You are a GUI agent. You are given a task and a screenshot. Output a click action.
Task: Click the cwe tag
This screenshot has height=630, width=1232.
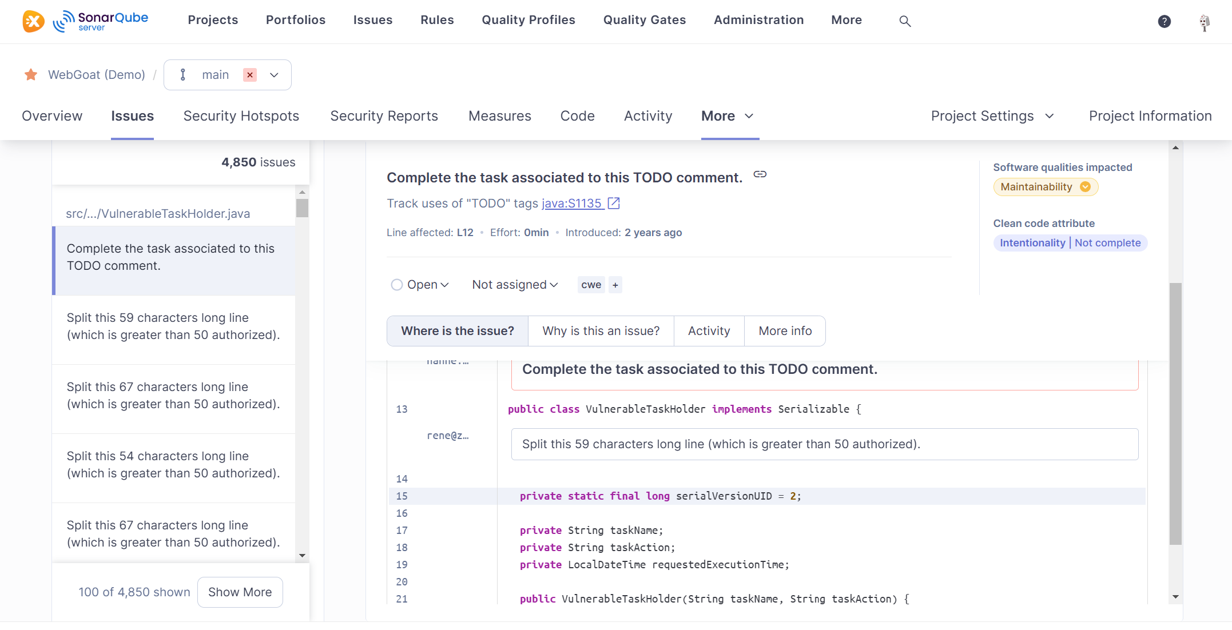[591, 285]
